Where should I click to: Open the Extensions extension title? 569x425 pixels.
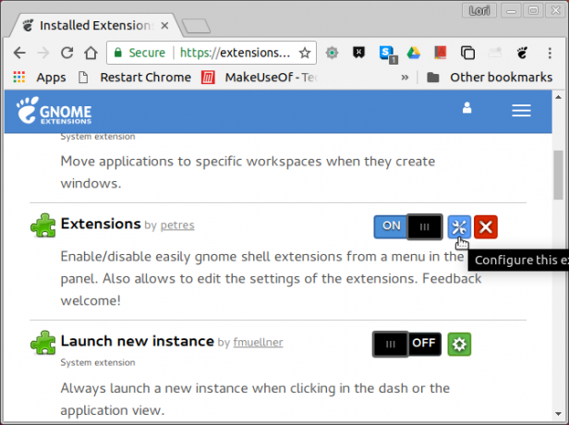point(101,224)
